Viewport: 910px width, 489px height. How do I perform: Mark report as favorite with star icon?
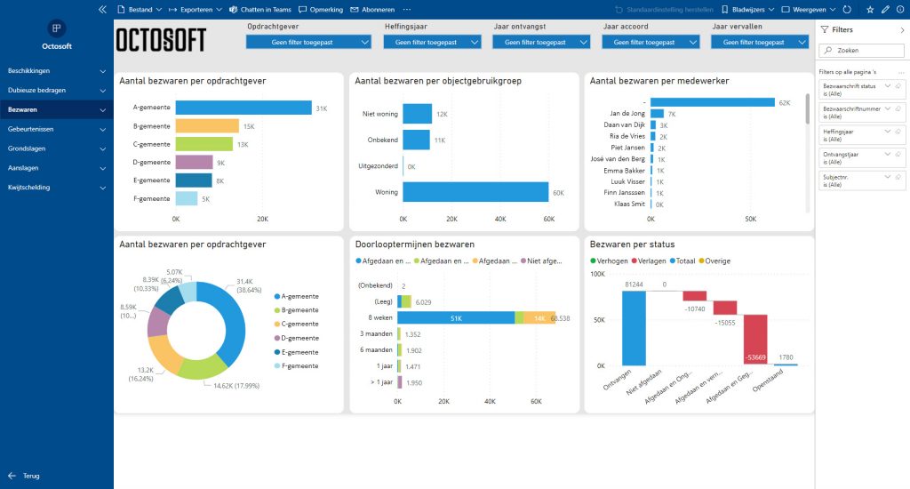869,9
